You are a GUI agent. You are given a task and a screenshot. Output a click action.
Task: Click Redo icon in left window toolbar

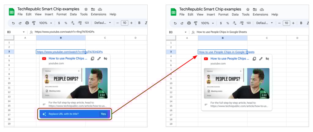pos(20,23)
